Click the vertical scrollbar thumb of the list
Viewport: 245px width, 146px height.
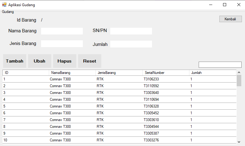click(239, 81)
